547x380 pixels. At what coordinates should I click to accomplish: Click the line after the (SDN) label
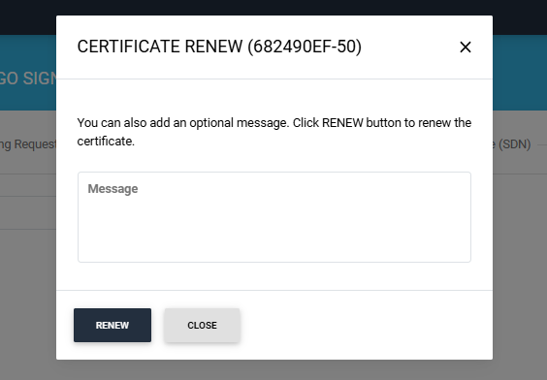[x=542, y=144]
